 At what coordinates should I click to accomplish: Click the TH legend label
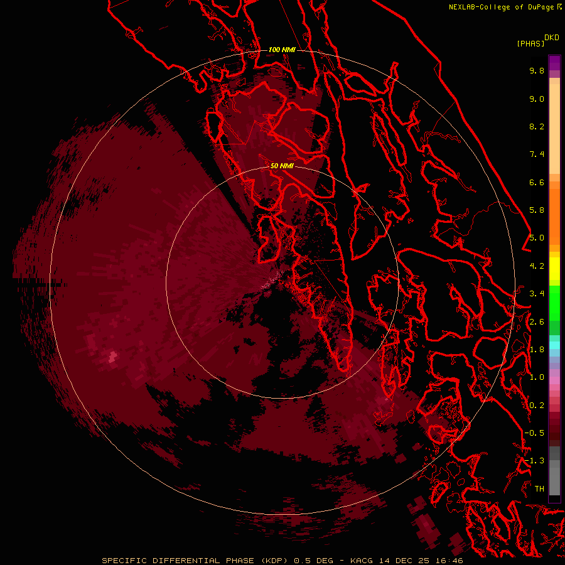(x=539, y=489)
